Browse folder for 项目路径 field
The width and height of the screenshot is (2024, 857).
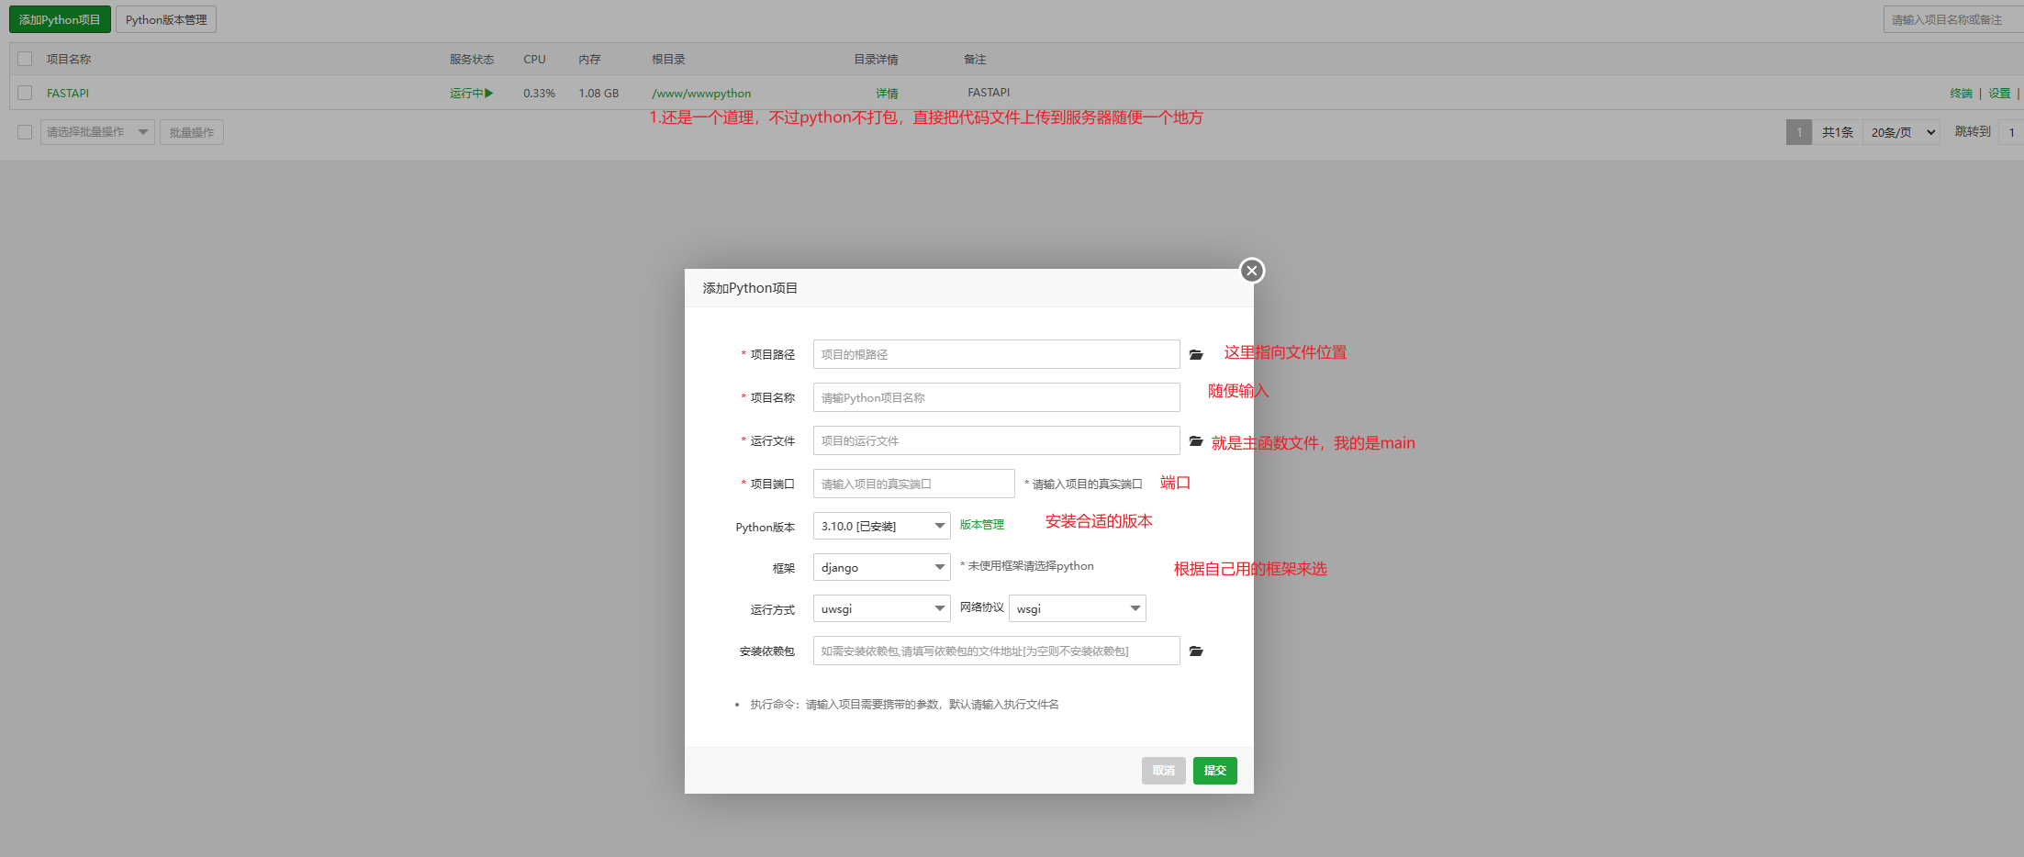tap(1196, 354)
